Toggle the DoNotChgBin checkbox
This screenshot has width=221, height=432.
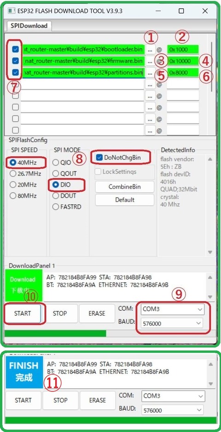tap(119, 158)
